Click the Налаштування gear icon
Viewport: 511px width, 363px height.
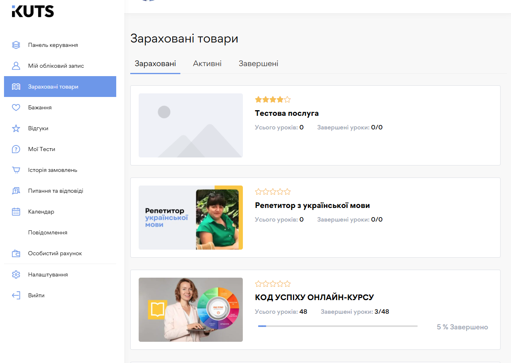(16, 274)
